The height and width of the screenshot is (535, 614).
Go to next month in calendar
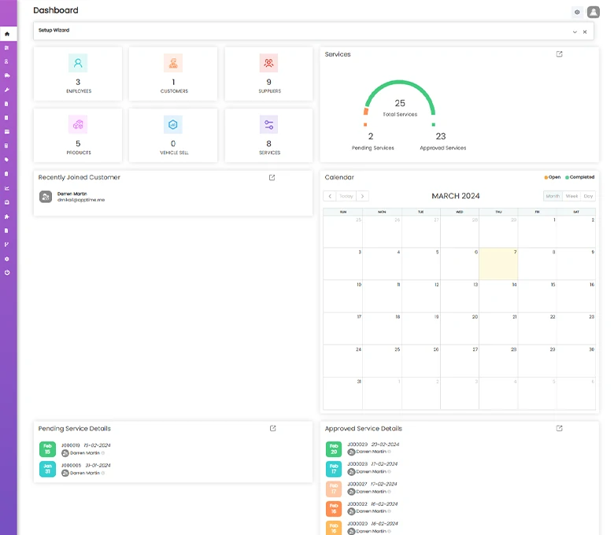(363, 196)
